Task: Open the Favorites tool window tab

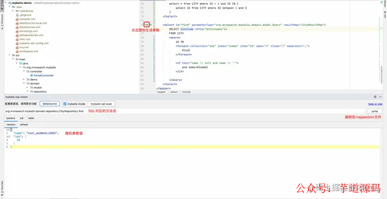Action: pos(2,189)
